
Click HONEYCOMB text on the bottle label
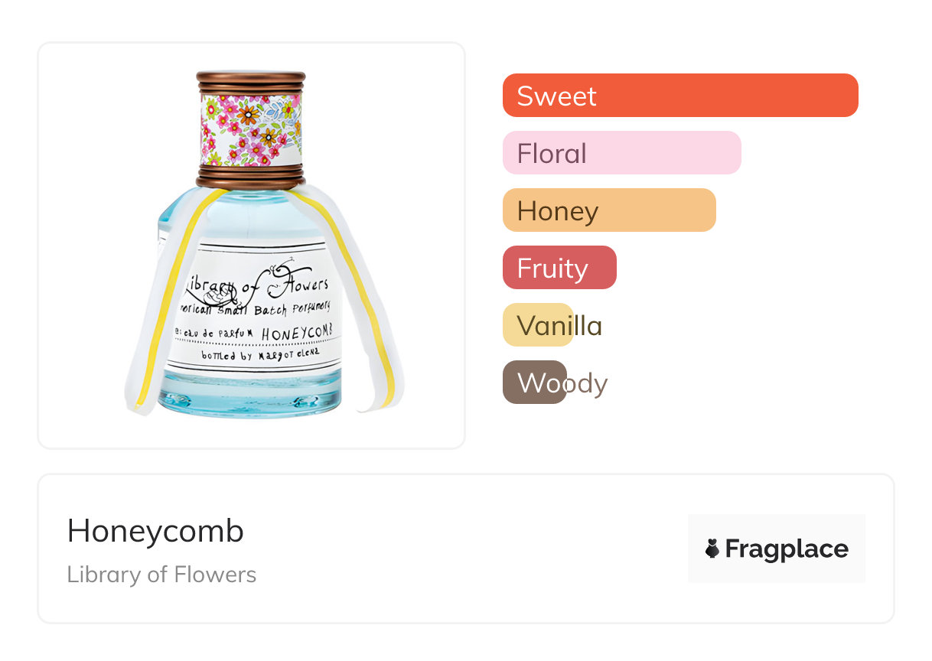pyautogui.click(x=301, y=334)
